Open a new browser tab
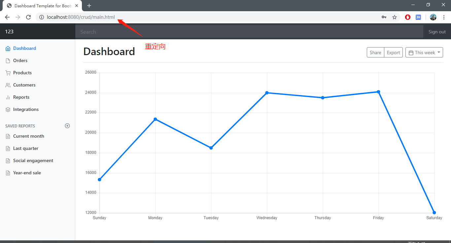451x243 pixels. pyautogui.click(x=89, y=6)
